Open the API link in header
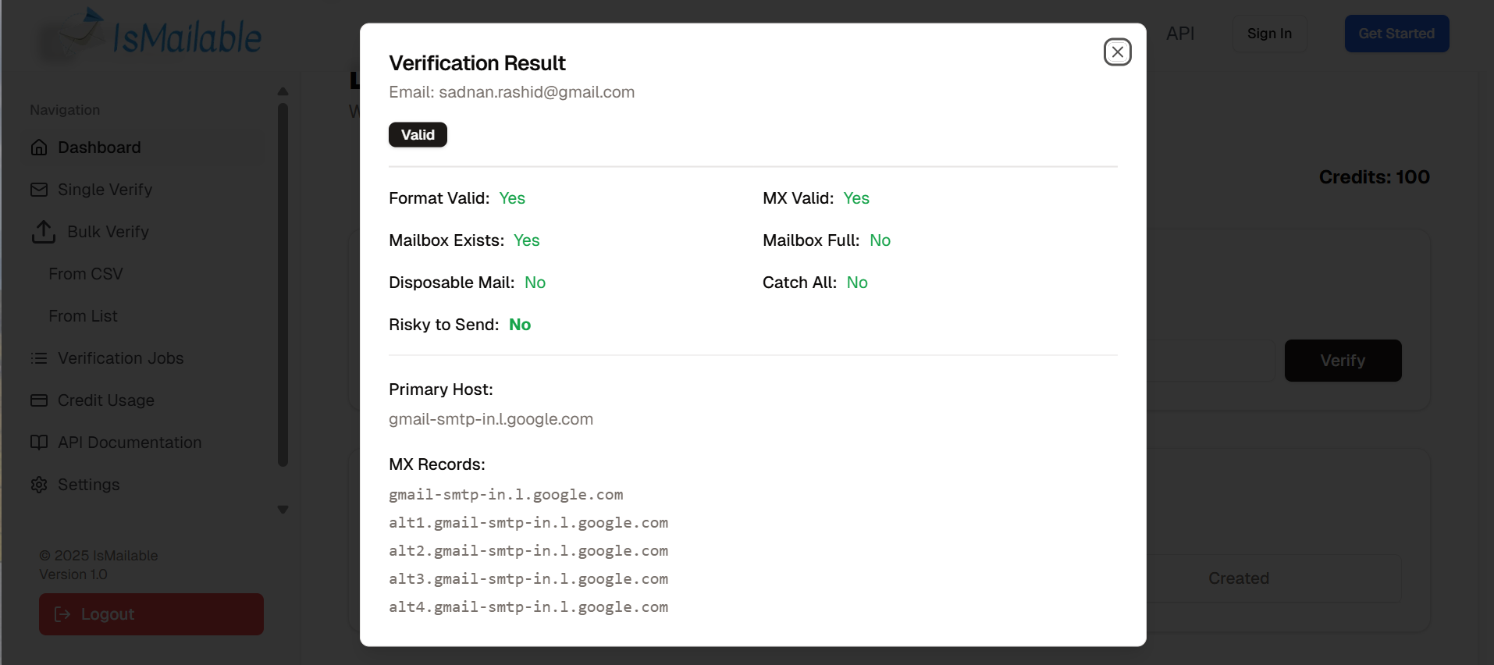Viewport: 1494px width, 665px height. coord(1180,34)
